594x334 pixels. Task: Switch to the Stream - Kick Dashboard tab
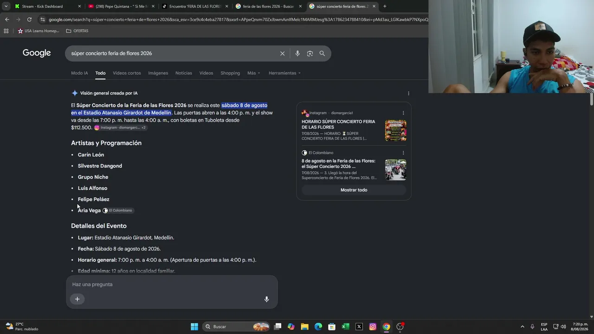point(48,6)
